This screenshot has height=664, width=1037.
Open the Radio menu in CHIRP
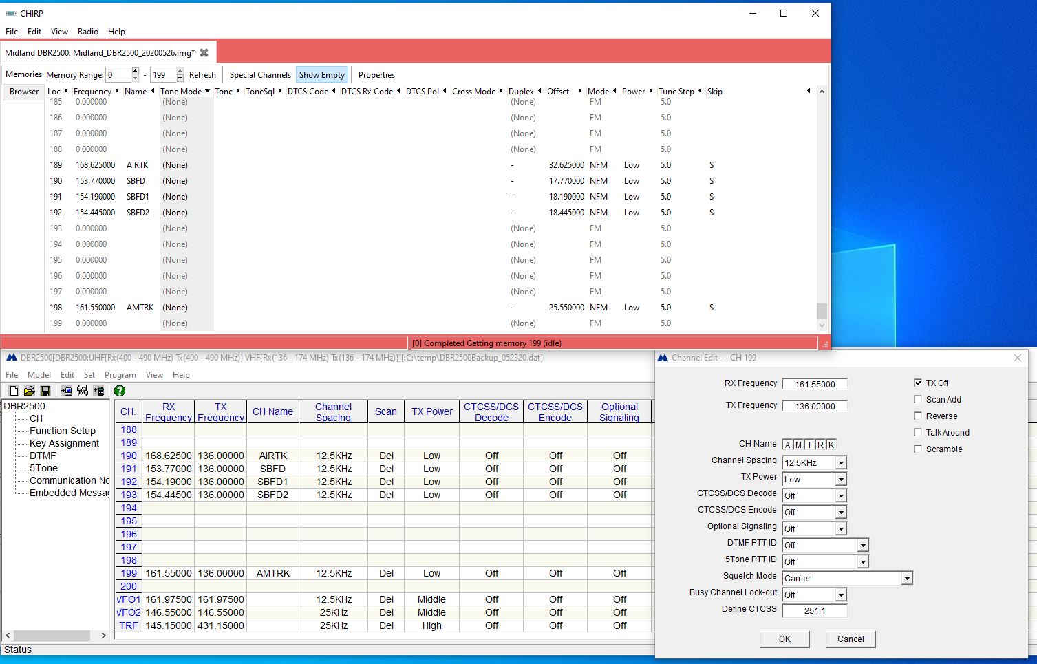click(88, 32)
